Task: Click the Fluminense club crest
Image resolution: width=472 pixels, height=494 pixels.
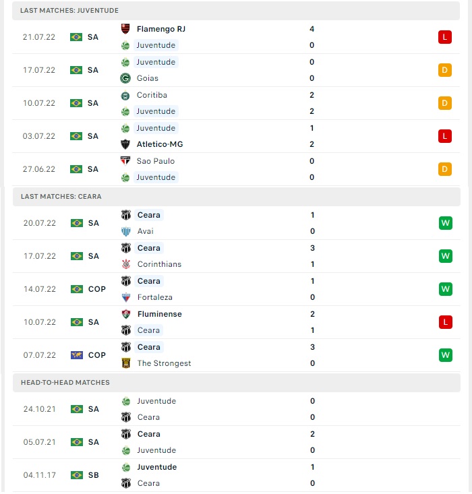Action: coord(126,314)
